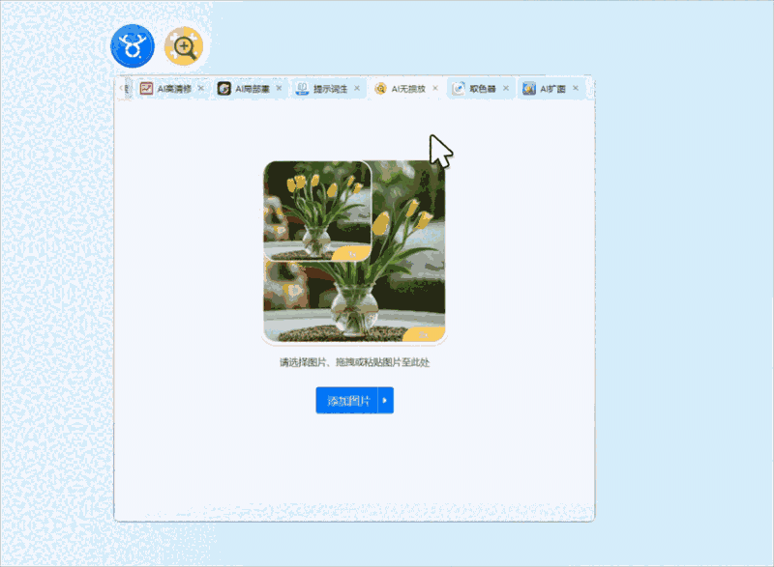
Task: Close the 提示词生 tab
Action: click(357, 88)
